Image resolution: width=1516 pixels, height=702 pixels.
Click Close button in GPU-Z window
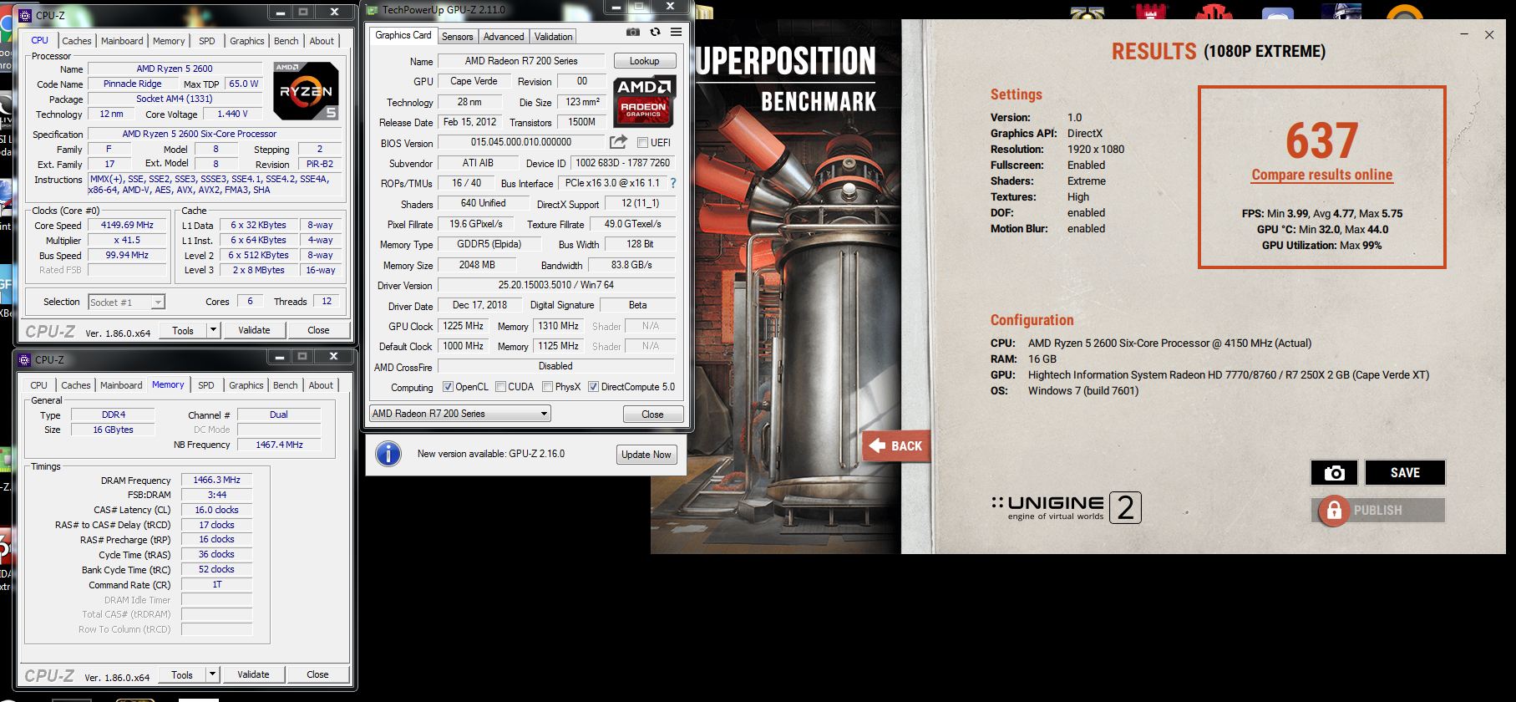(x=653, y=415)
